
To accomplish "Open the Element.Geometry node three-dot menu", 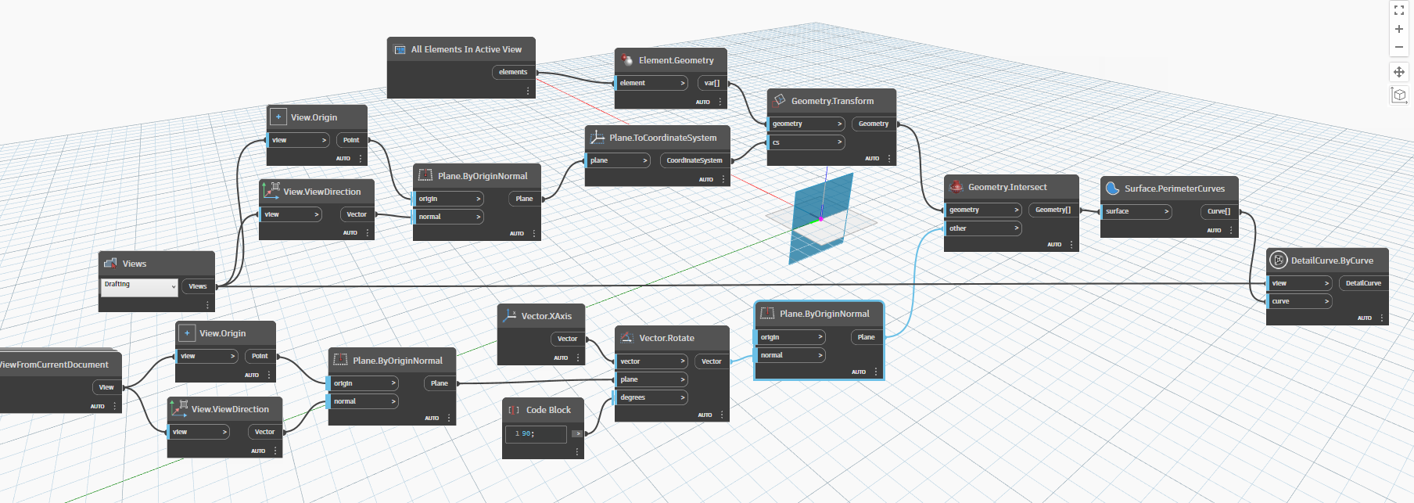I will [720, 102].
